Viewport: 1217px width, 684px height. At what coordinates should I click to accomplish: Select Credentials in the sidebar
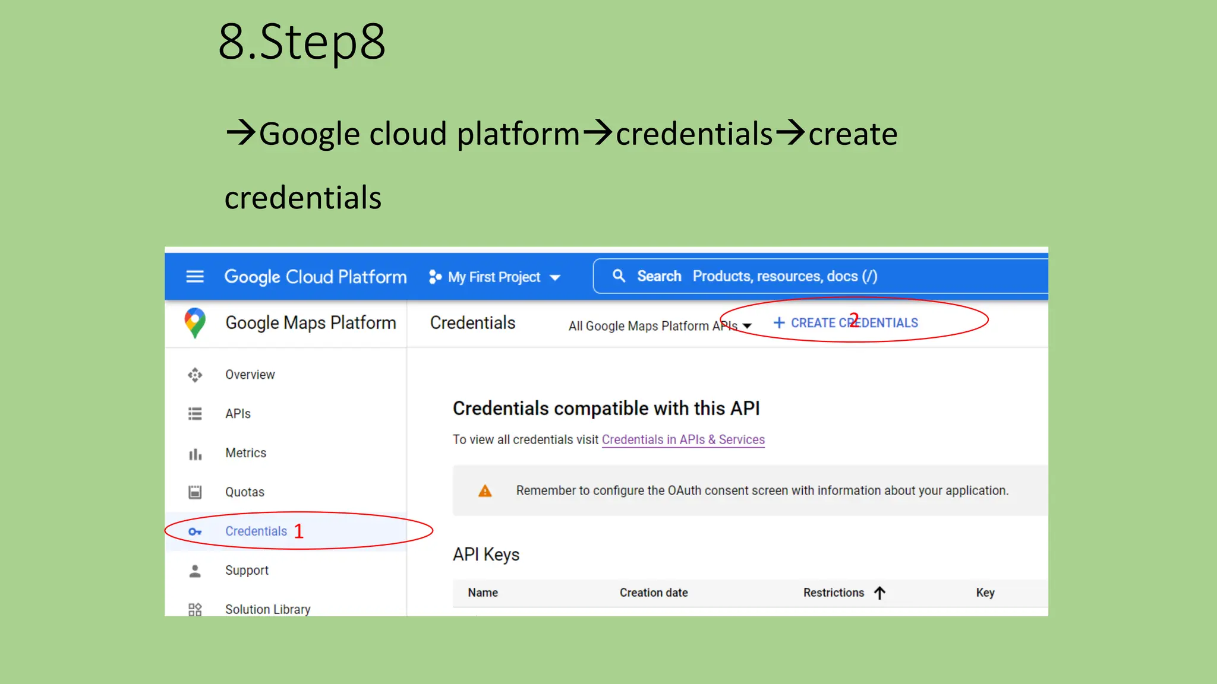coord(256,531)
